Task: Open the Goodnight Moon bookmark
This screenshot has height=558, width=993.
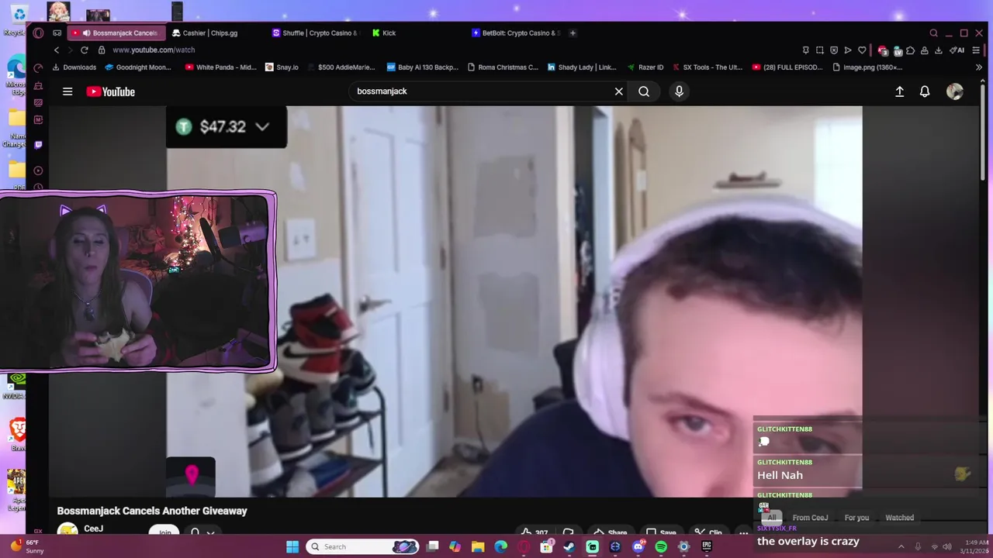Action: point(138,67)
